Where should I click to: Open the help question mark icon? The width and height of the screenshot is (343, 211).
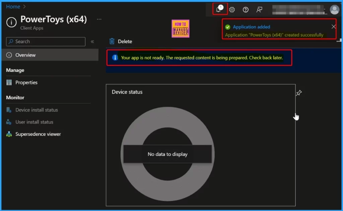tap(246, 10)
